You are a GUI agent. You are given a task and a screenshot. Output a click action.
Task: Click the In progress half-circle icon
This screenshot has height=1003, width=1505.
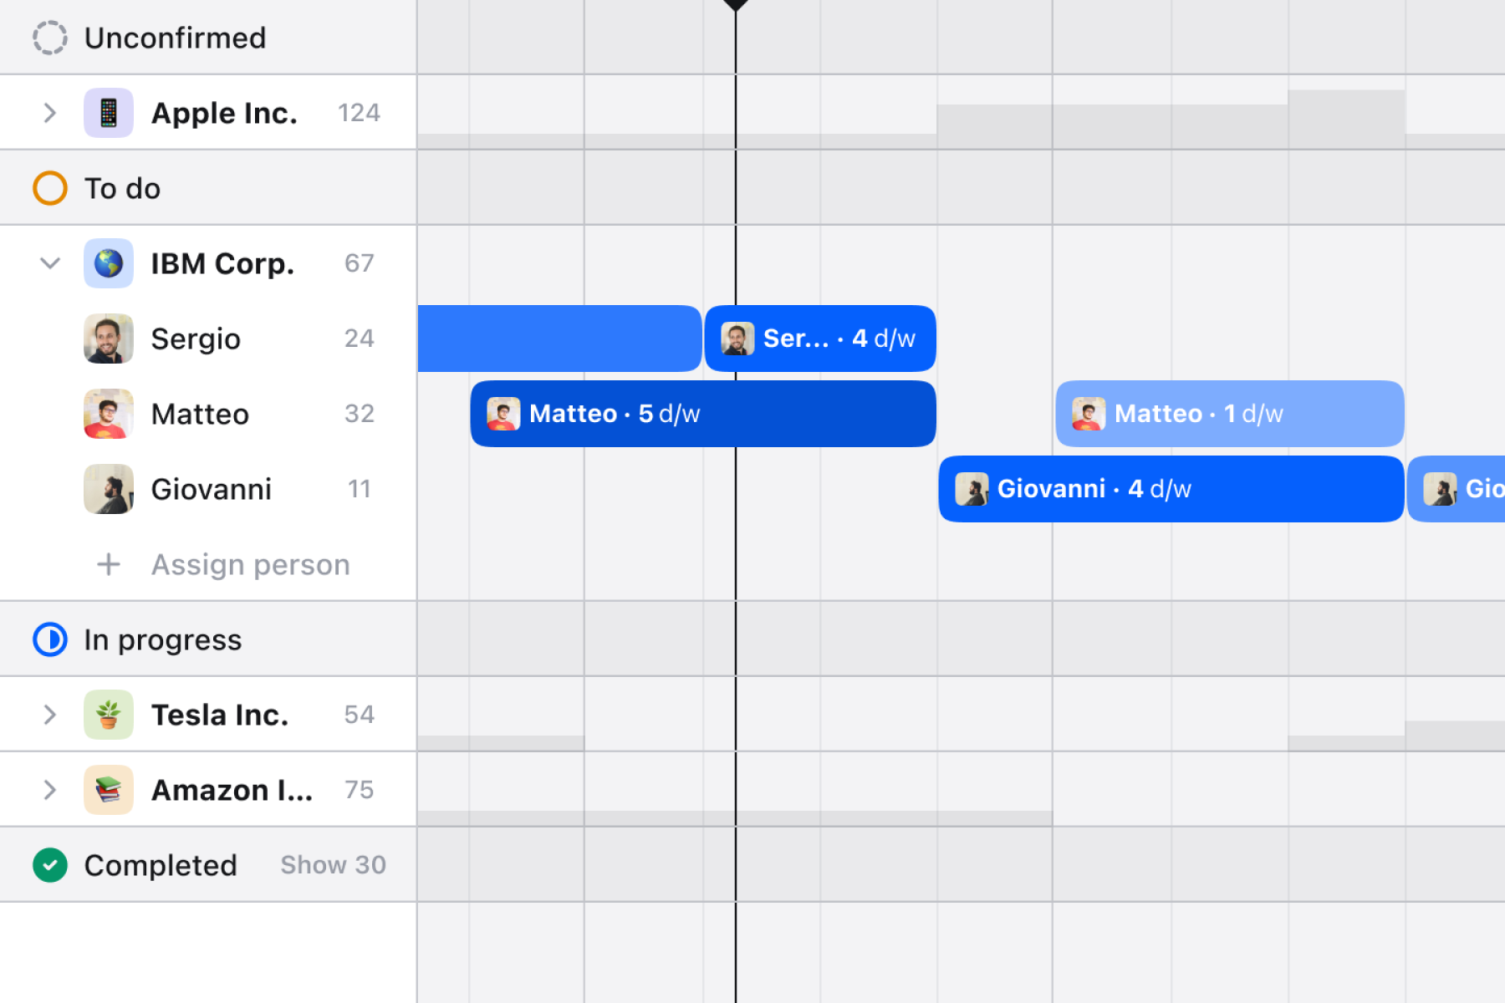[50, 639]
